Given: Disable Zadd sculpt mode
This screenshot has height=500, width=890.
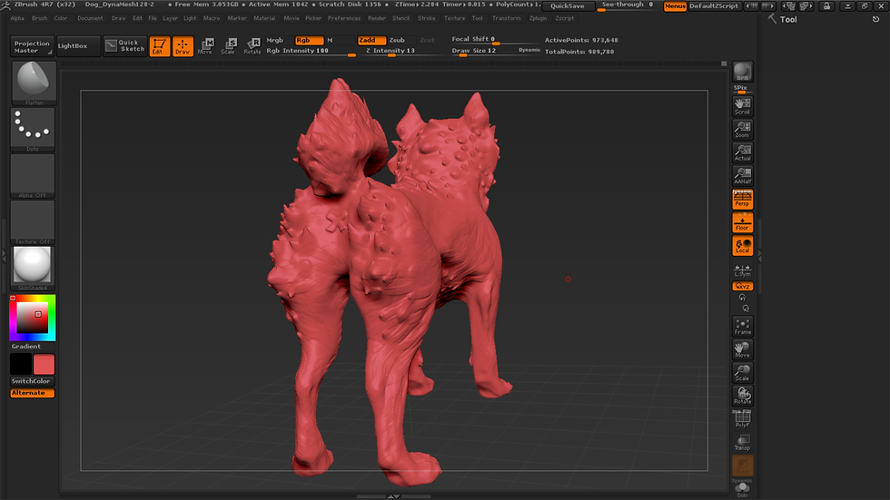Looking at the screenshot, I should coord(371,40).
